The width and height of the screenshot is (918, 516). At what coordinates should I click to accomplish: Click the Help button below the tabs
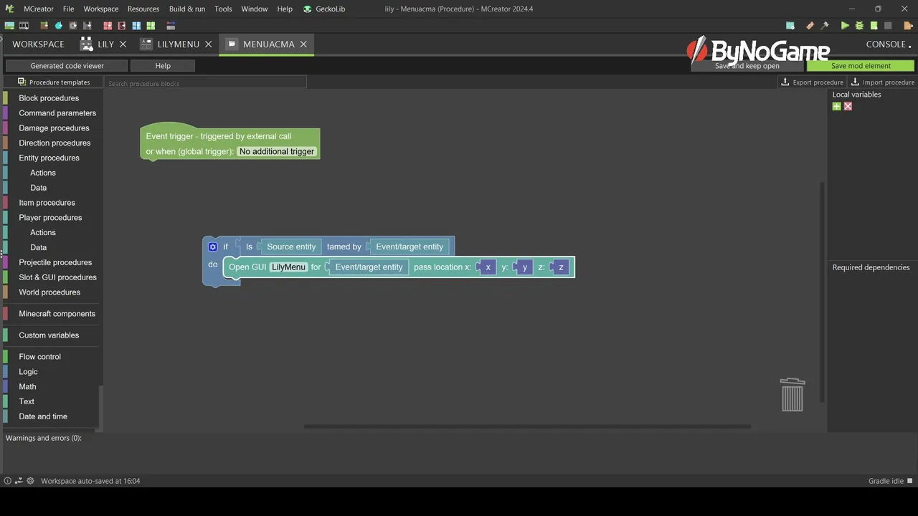tap(163, 66)
